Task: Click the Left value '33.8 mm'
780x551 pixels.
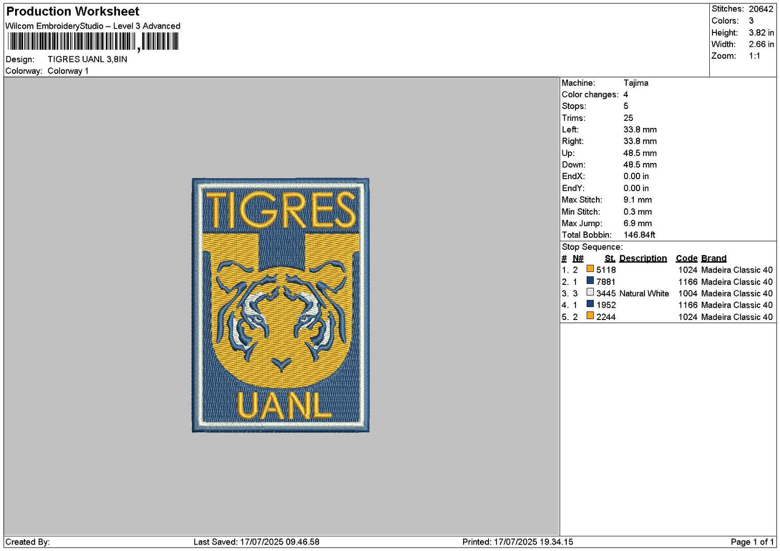Action: click(x=640, y=130)
